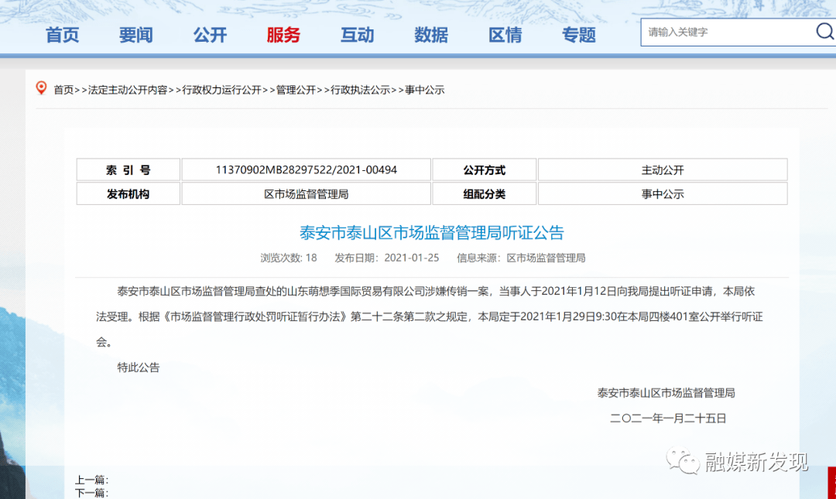Screen dimensions: 836x499
Task: Click the 下一篇 next article link
Action: (x=91, y=493)
